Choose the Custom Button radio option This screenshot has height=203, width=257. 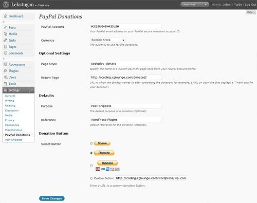pyautogui.click(x=91, y=178)
